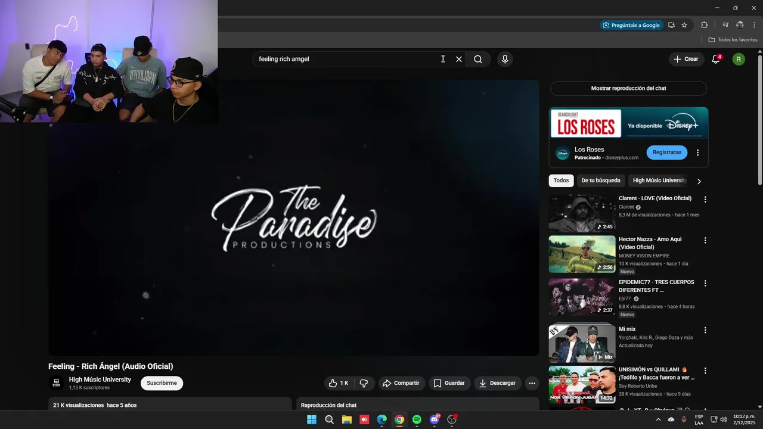The height and width of the screenshot is (429, 763).
Task: Open Microsoft Edge from taskbar
Action: click(x=381, y=419)
